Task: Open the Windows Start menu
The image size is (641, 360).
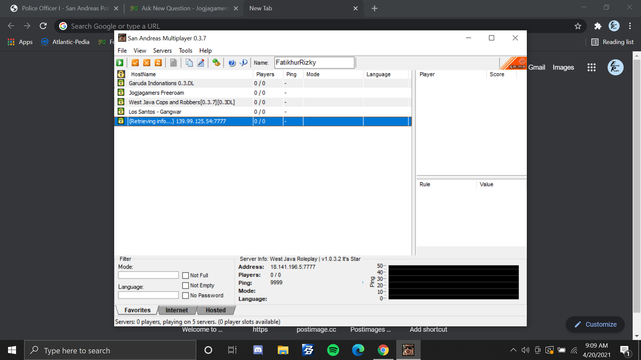Action: 12,350
